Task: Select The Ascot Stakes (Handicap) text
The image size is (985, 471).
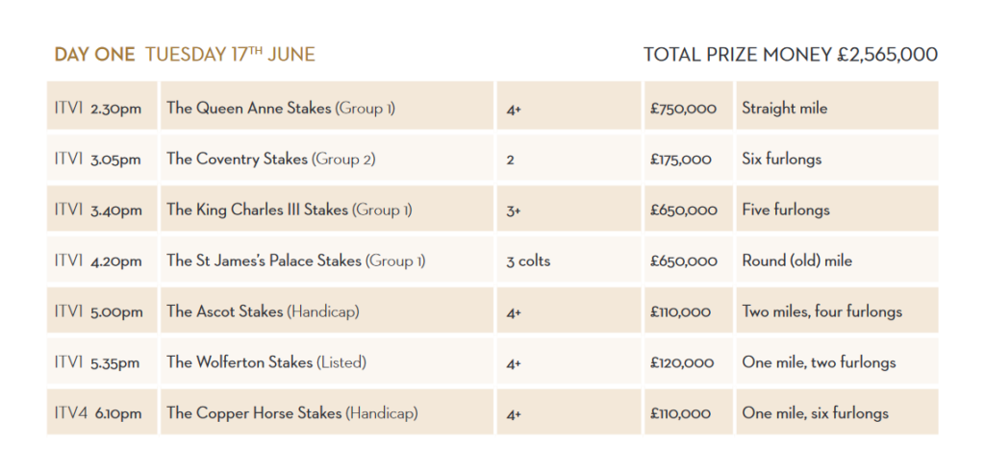Action: pyautogui.click(x=263, y=311)
